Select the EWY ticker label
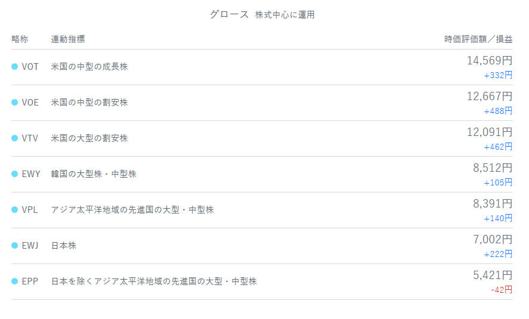Image resolution: width=529 pixels, height=319 pixels. pyautogui.click(x=30, y=174)
